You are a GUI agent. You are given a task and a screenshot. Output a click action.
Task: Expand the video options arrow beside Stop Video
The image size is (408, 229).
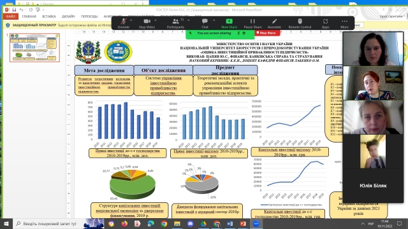156,20
